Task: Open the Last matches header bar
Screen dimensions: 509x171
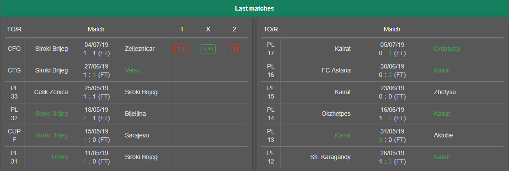Action: click(255, 9)
